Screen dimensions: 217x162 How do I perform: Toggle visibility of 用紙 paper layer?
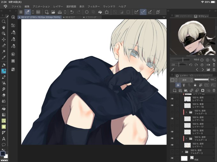point(172,158)
